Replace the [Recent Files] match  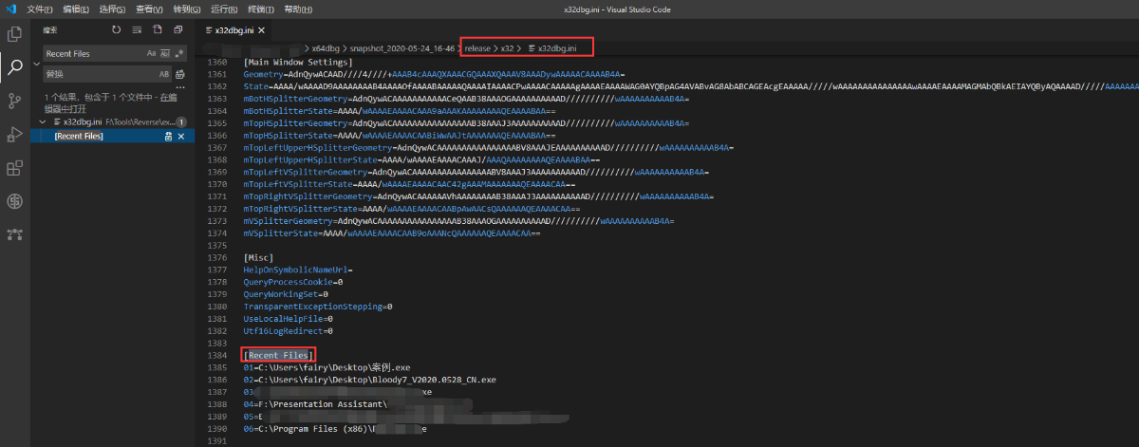pyautogui.click(x=168, y=136)
